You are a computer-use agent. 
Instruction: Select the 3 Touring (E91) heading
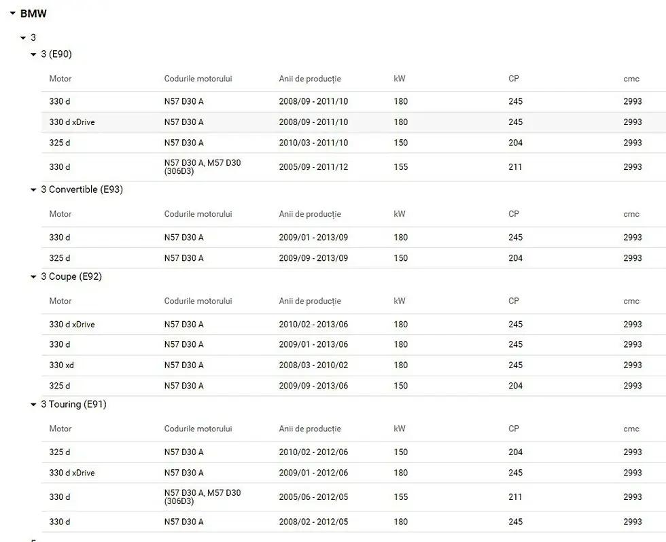[x=73, y=404]
